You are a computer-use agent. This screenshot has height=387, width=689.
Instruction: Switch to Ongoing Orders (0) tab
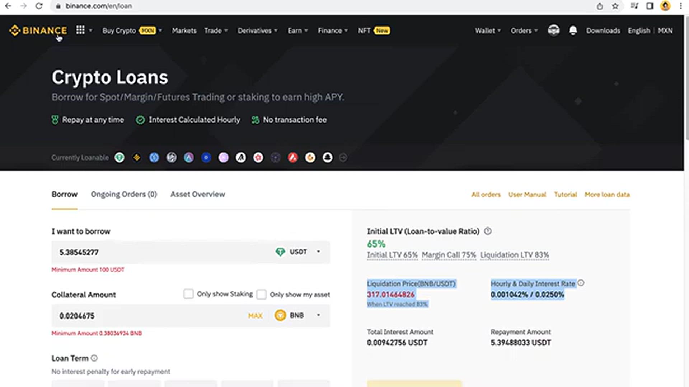pos(124,194)
